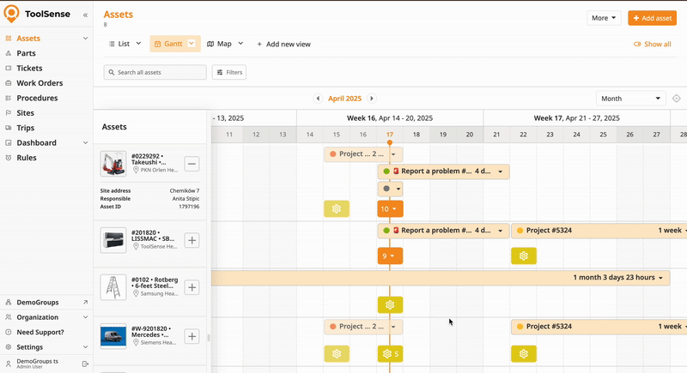The image size is (687, 373).
Task: Focus the Search all assets field
Action: tap(155, 72)
